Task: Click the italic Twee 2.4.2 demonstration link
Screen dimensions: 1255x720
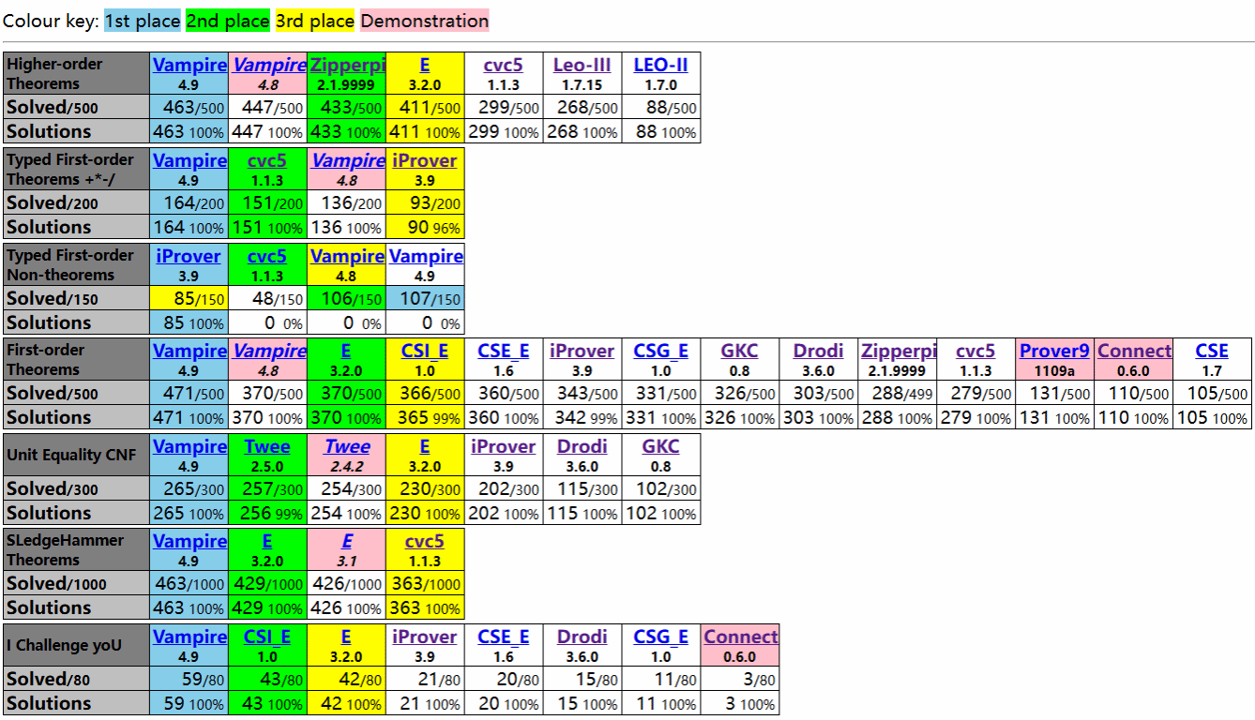Action: (346, 446)
